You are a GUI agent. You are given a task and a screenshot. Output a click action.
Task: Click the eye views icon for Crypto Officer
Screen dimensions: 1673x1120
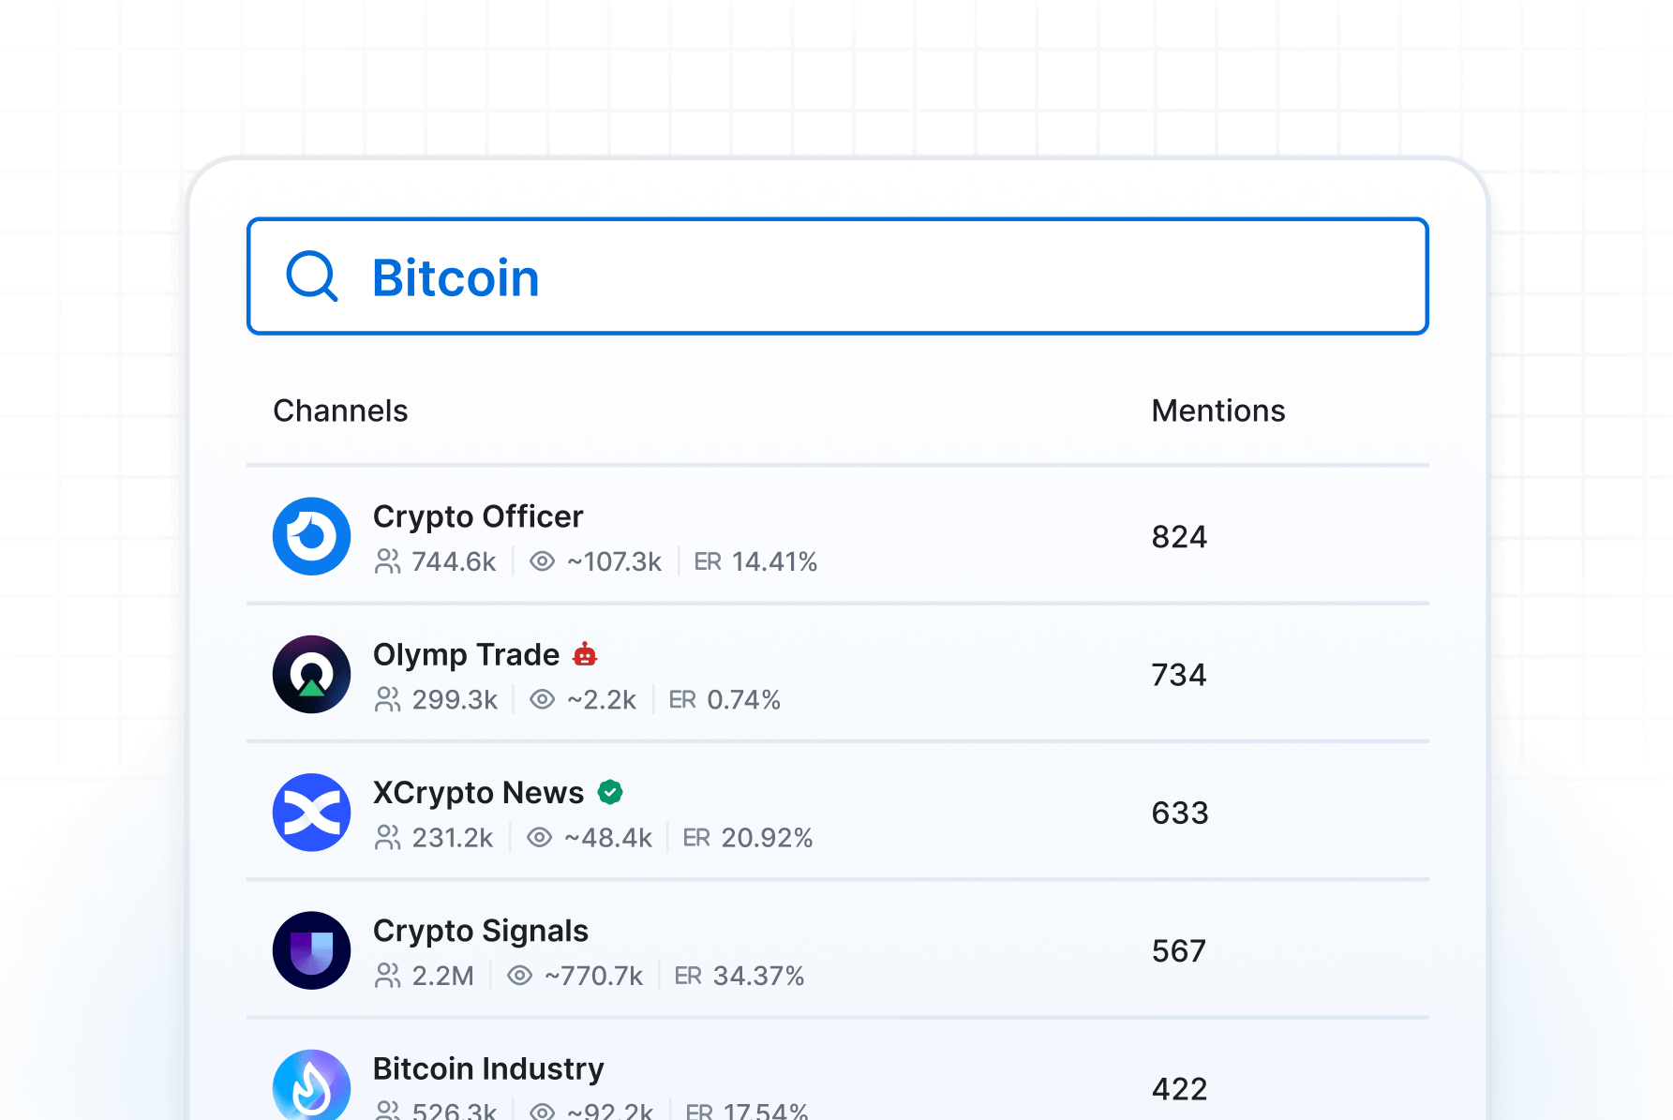[542, 561]
